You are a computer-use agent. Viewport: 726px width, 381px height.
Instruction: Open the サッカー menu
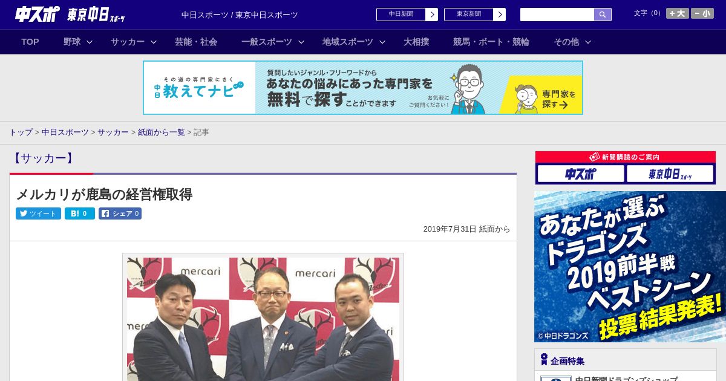click(x=128, y=42)
